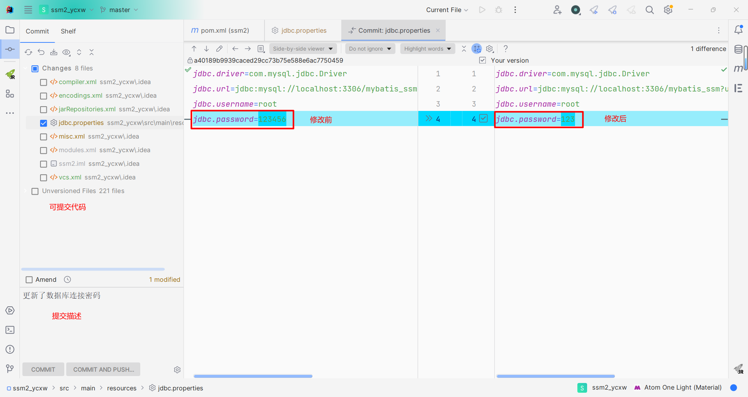Run the project using the play icon
Viewport: 748px width, 397px height.
(x=482, y=10)
